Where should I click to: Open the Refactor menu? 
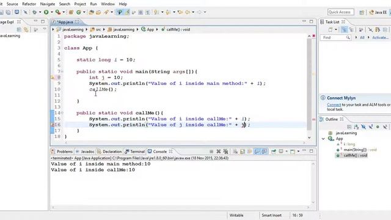pyautogui.click(x=29, y=4)
